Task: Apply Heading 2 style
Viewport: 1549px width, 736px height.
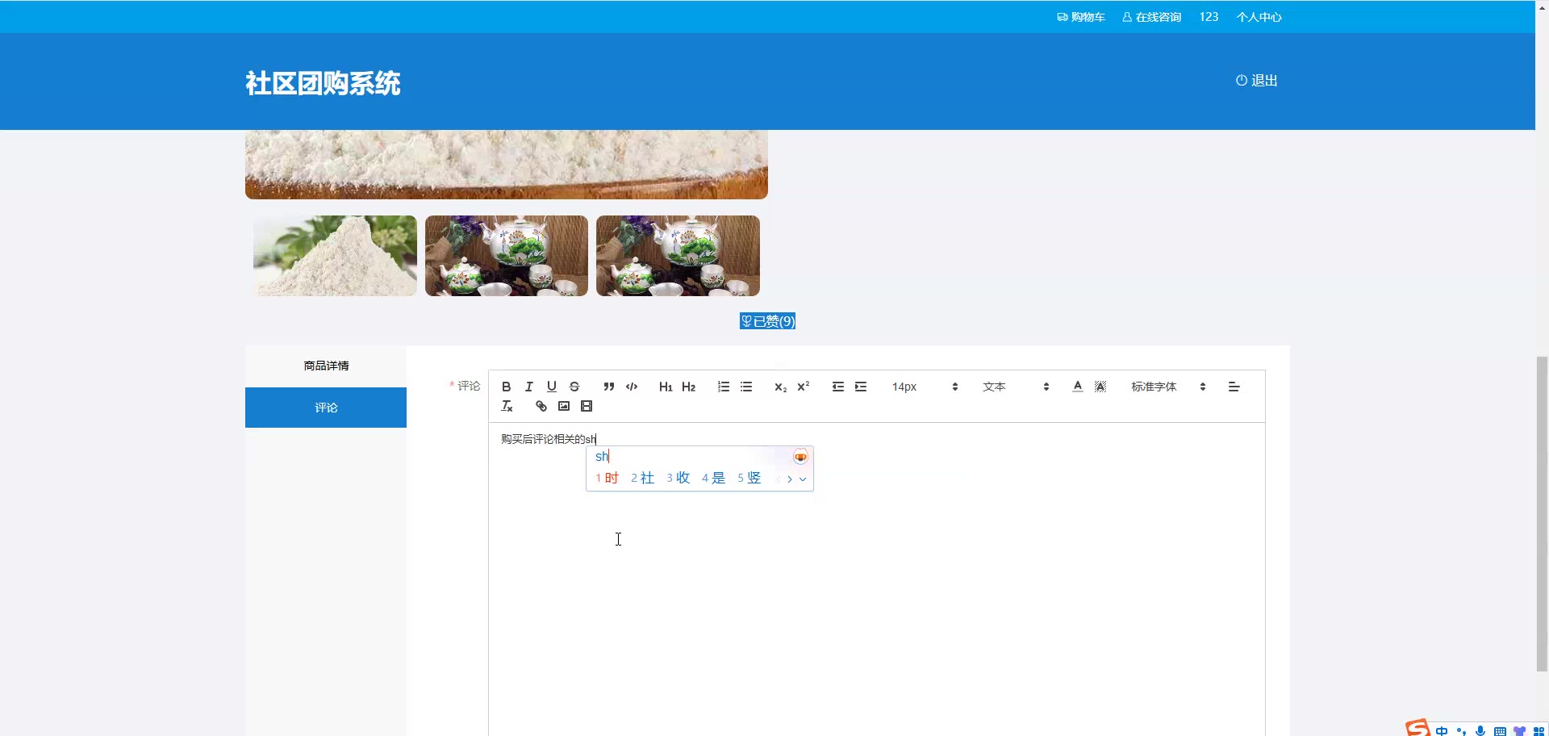Action: (x=688, y=387)
